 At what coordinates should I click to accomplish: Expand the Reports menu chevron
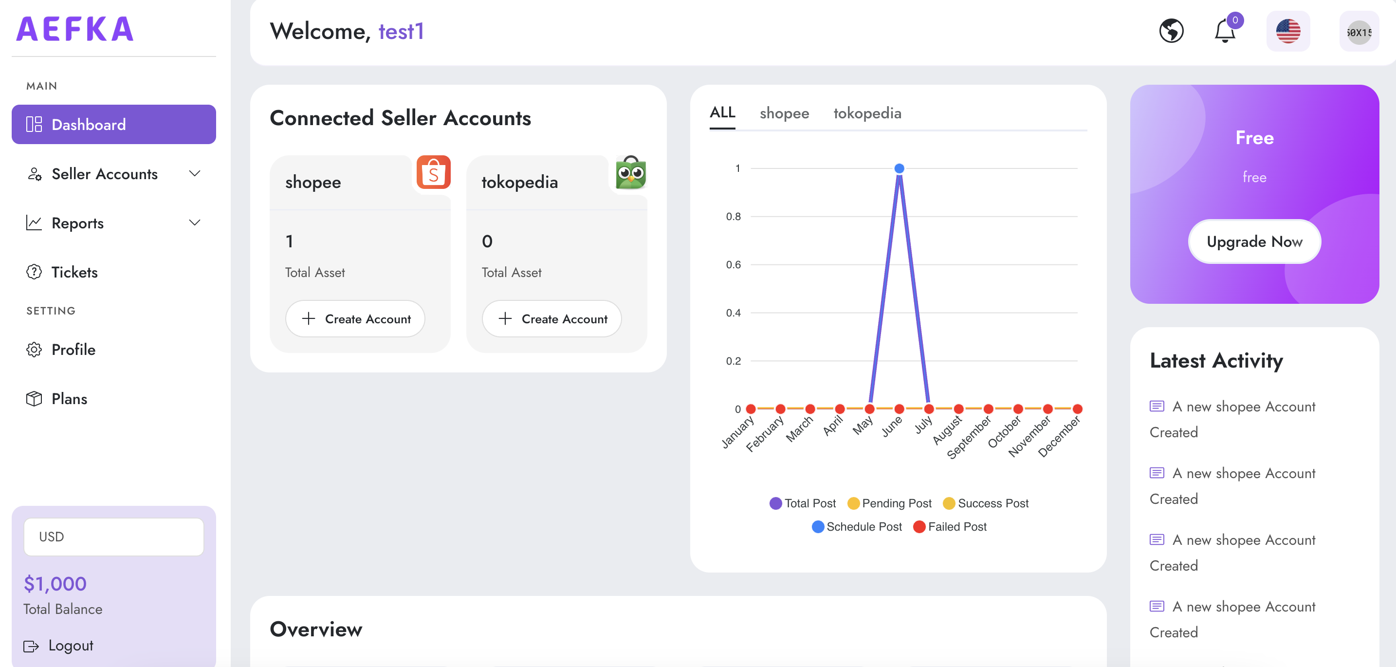pyautogui.click(x=195, y=222)
